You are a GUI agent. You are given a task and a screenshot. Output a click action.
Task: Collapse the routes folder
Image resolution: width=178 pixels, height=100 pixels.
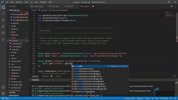tap(18, 38)
